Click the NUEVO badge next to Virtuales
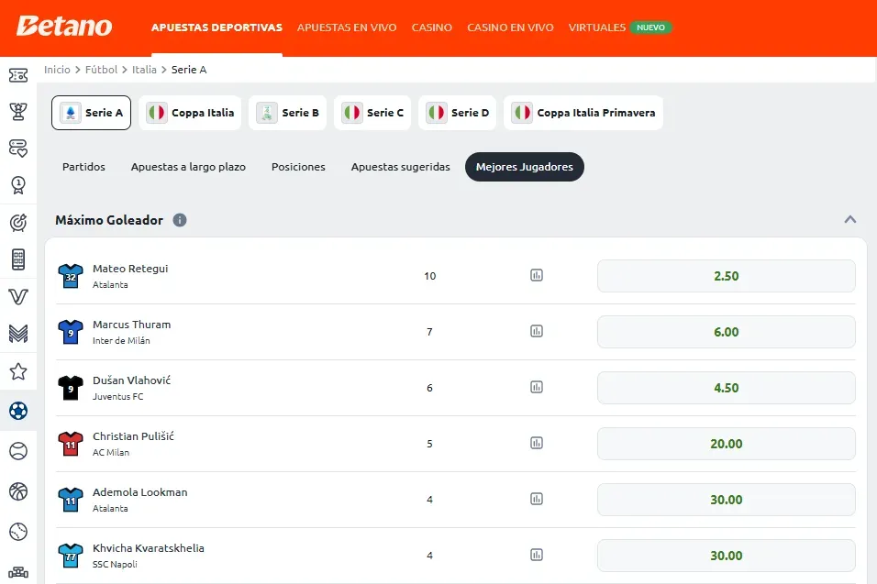877x584 pixels. click(x=650, y=28)
